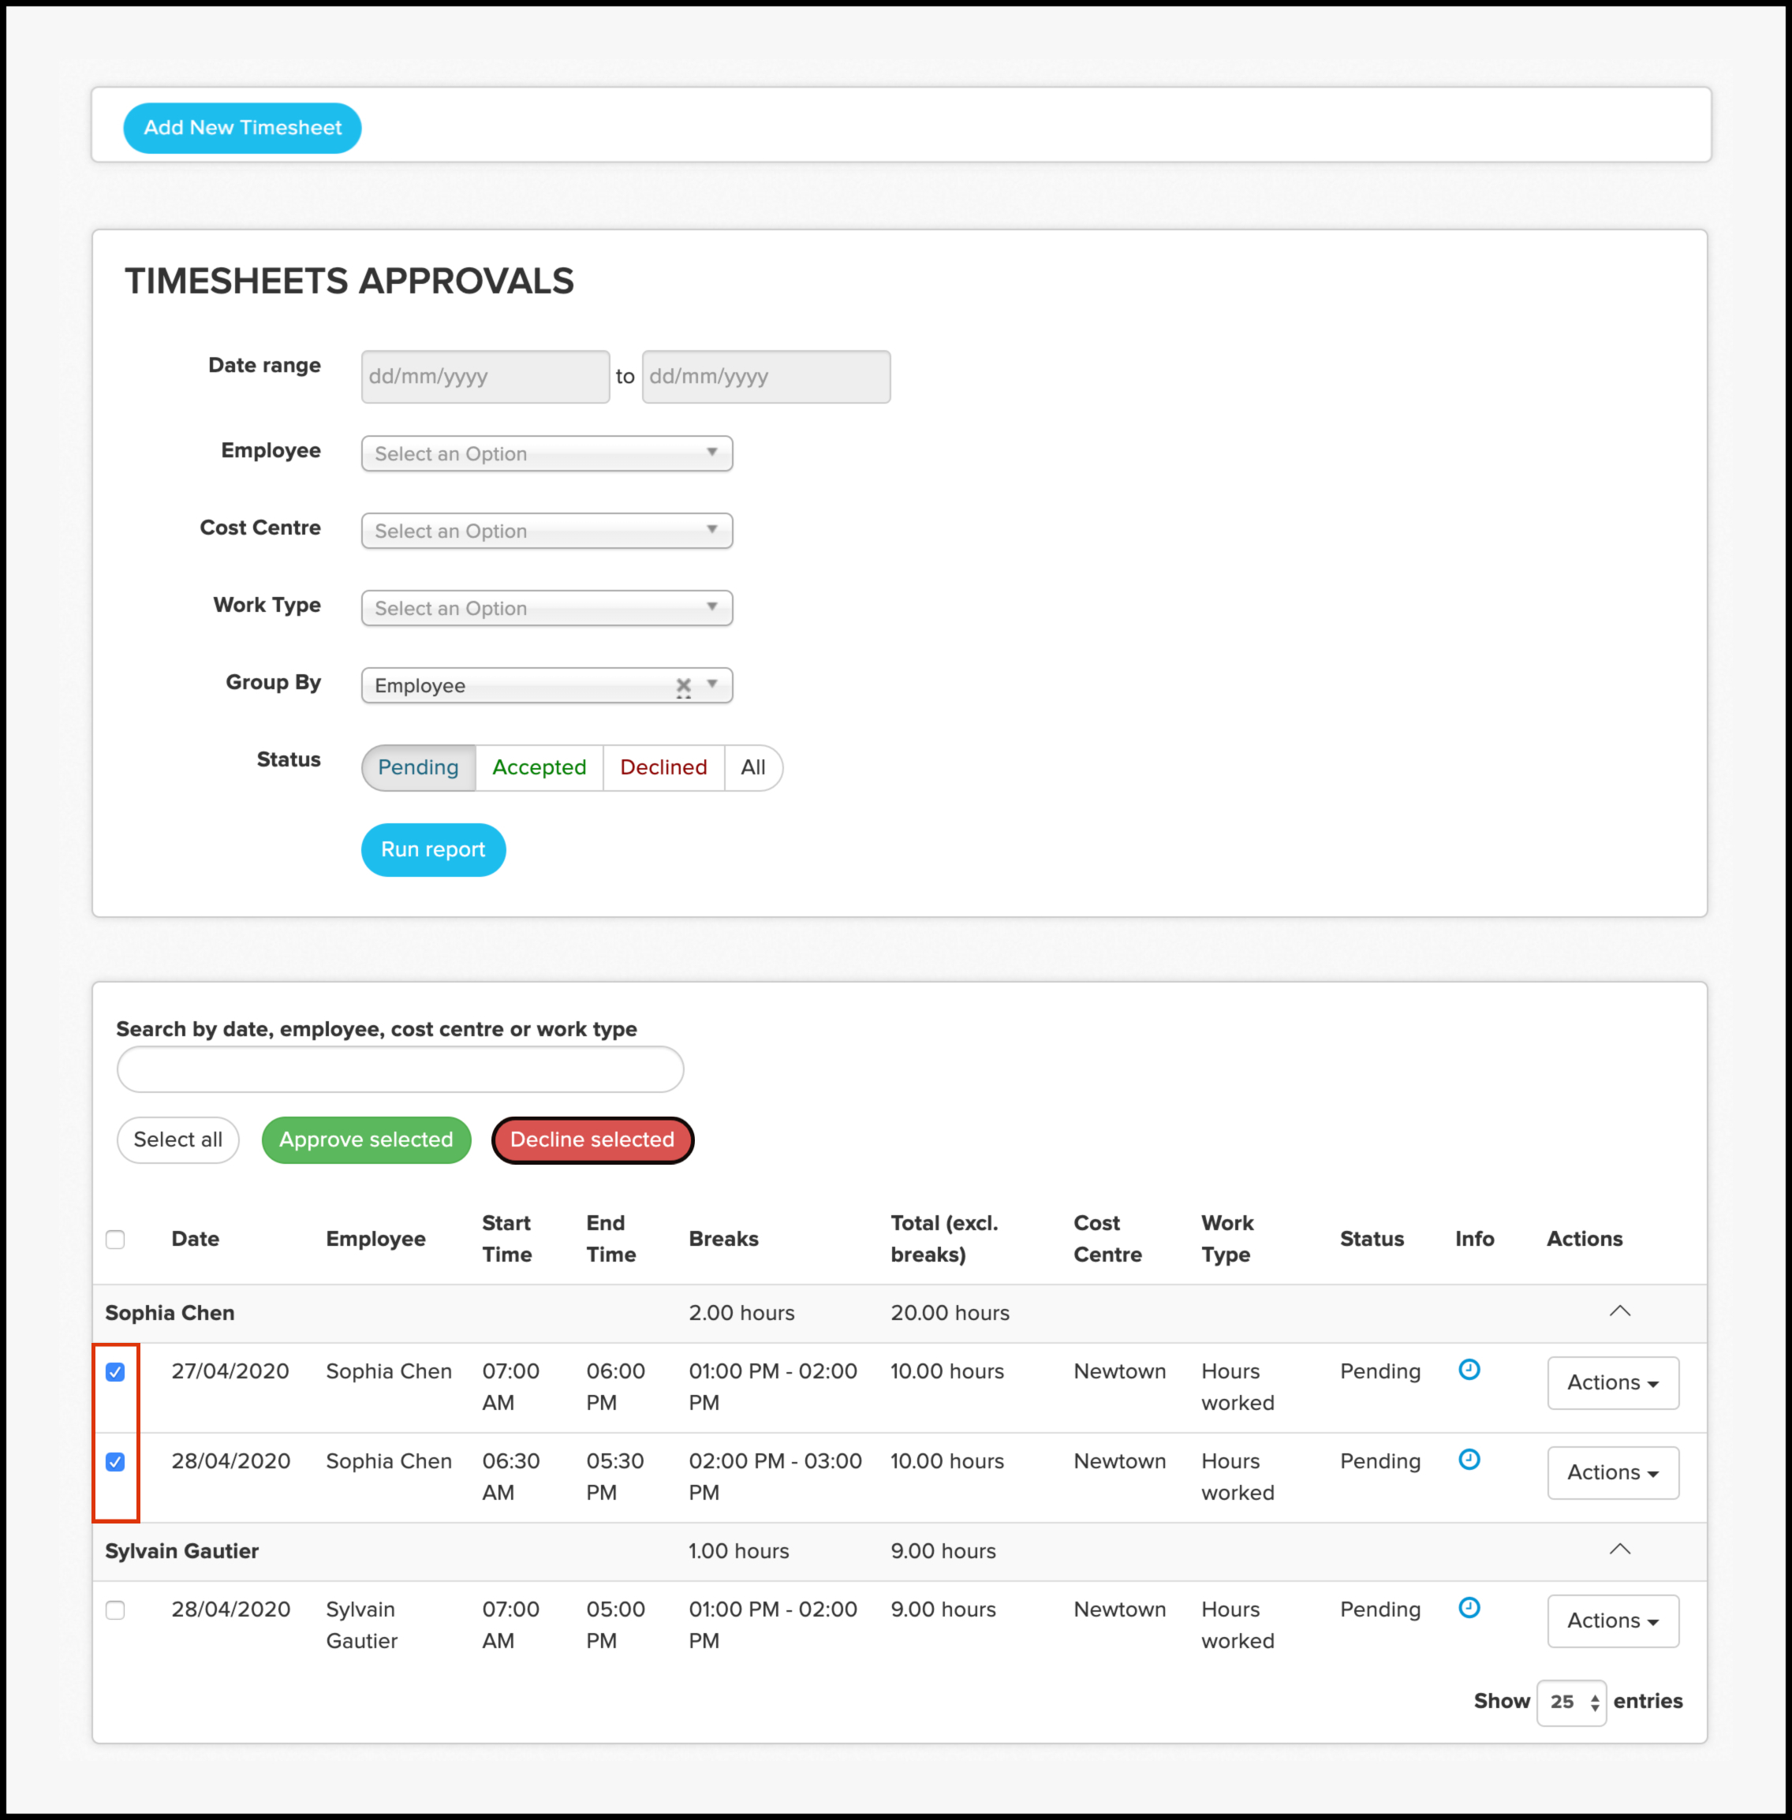Click the timesheet search input field

[400, 1069]
